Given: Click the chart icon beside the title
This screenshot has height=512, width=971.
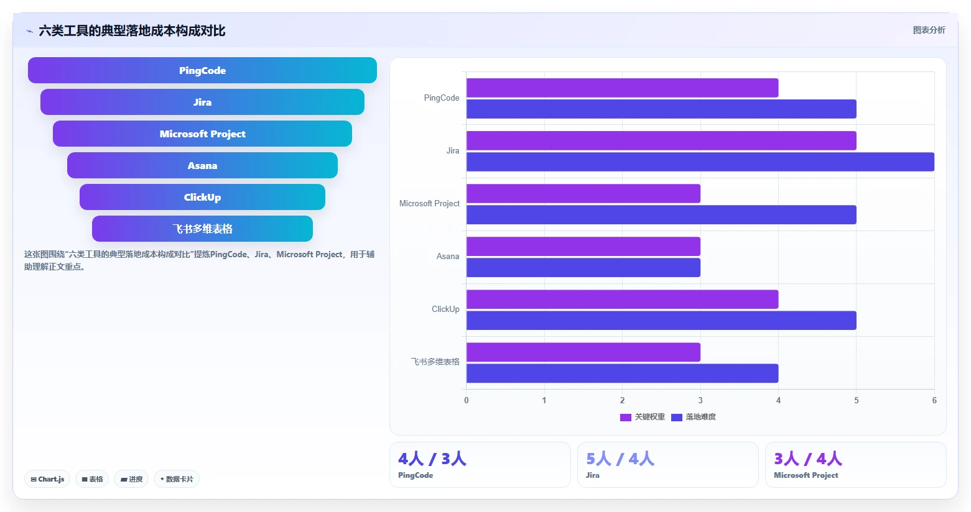Looking at the screenshot, I should 29,31.
